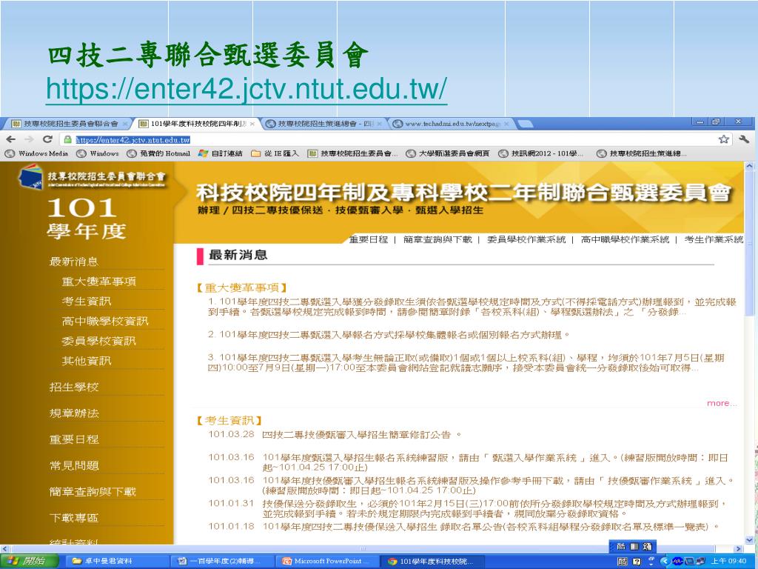Switch to the 技專校院招生策進總會 tab

point(319,124)
